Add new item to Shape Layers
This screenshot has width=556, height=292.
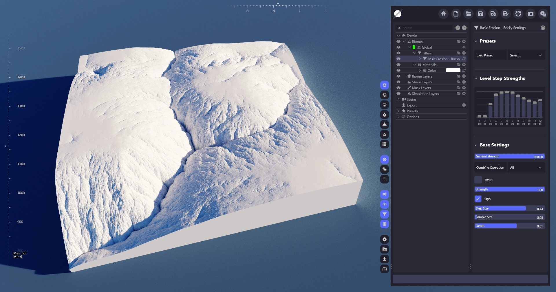coord(464,82)
